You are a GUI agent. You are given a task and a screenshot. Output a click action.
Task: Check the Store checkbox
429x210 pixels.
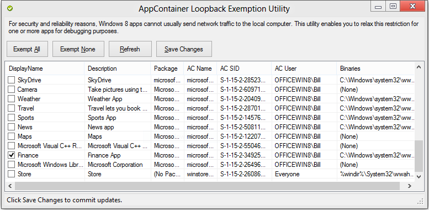[11, 174]
